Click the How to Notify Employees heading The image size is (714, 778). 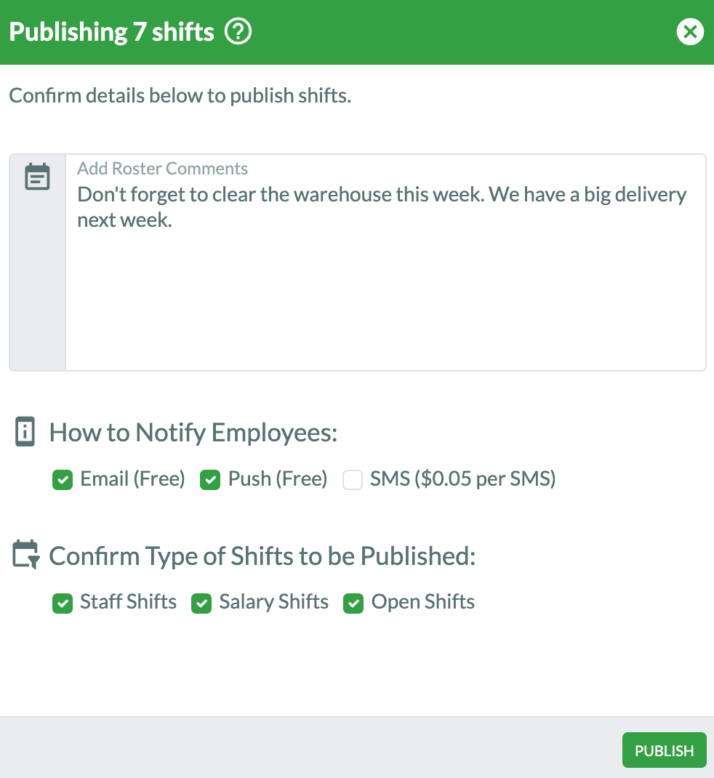[x=193, y=432]
